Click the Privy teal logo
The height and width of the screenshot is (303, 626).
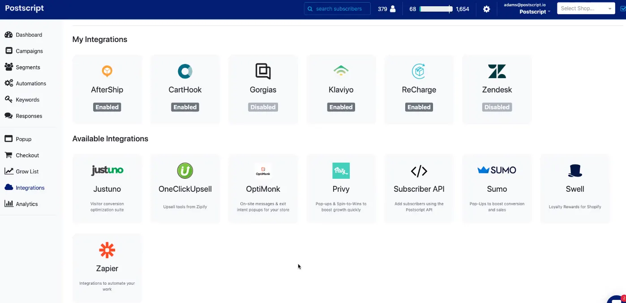click(x=341, y=171)
